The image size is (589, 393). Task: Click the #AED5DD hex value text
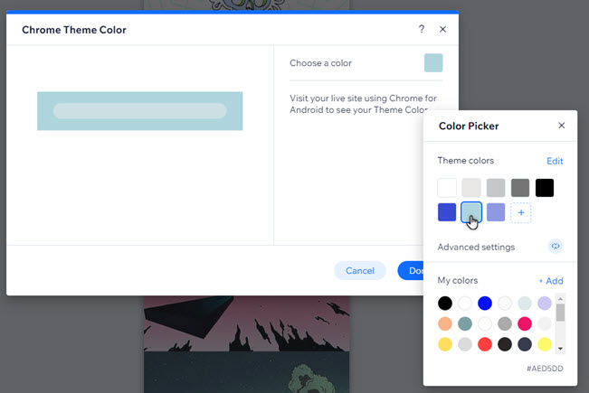(x=545, y=369)
